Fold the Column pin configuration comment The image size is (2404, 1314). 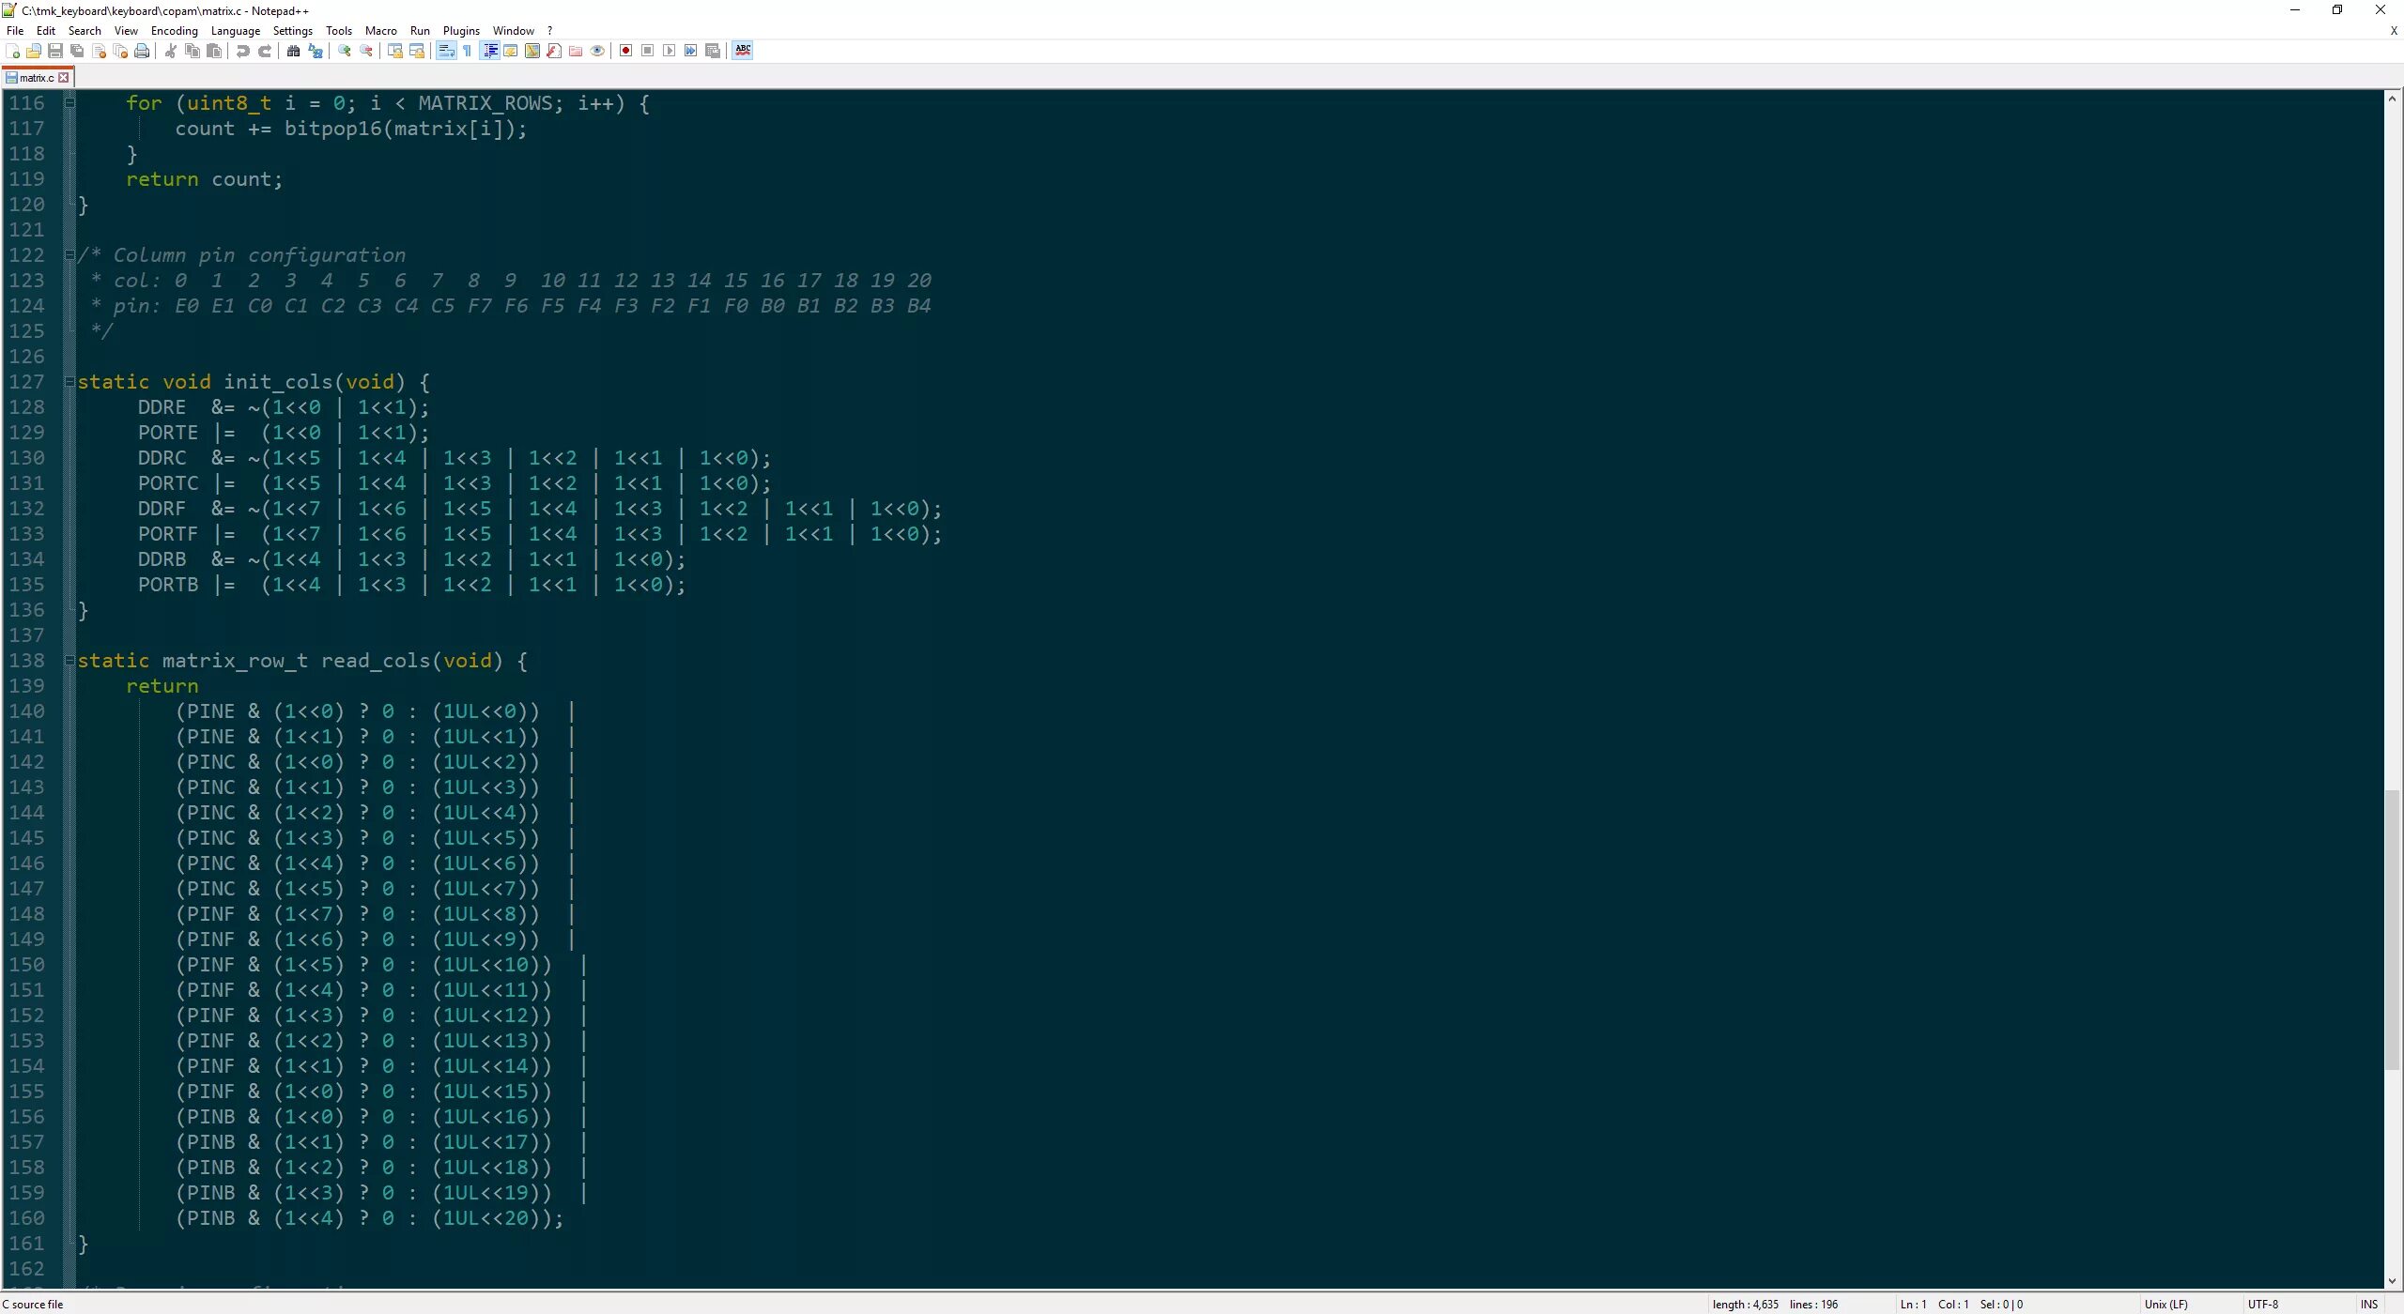pyautogui.click(x=69, y=255)
